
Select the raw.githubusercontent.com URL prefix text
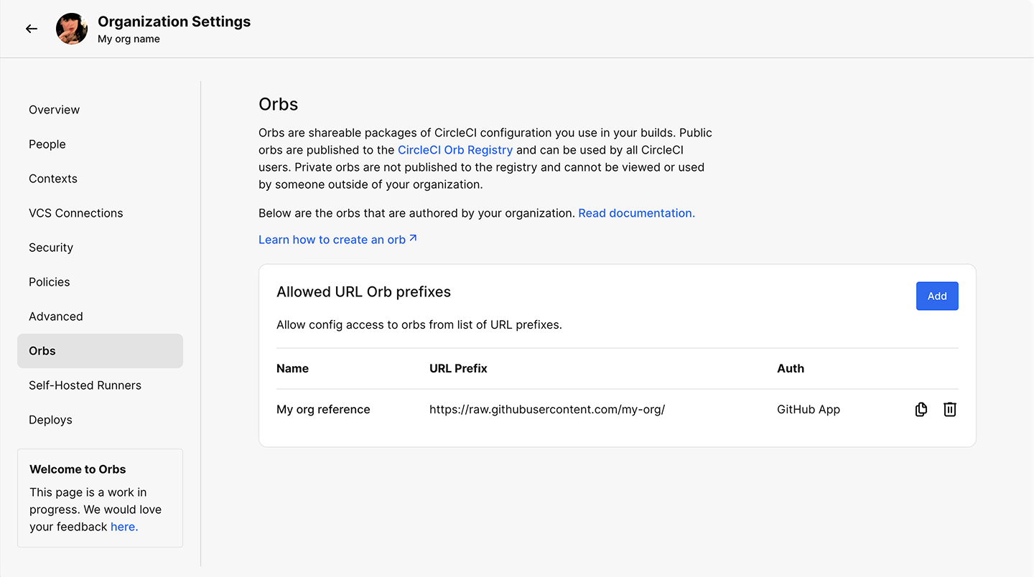(x=547, y=410)
